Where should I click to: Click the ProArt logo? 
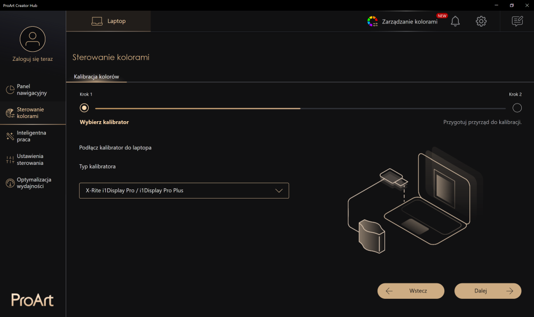[33, 300]
